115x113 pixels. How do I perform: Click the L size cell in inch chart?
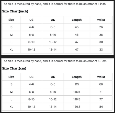[x=11, y=42]
